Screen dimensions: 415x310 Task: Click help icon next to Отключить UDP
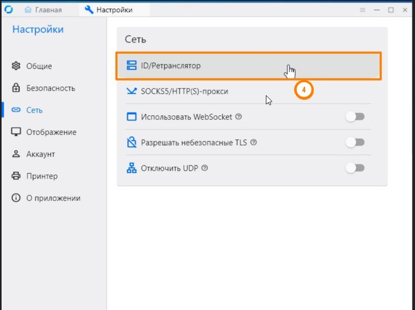(205, 168)
